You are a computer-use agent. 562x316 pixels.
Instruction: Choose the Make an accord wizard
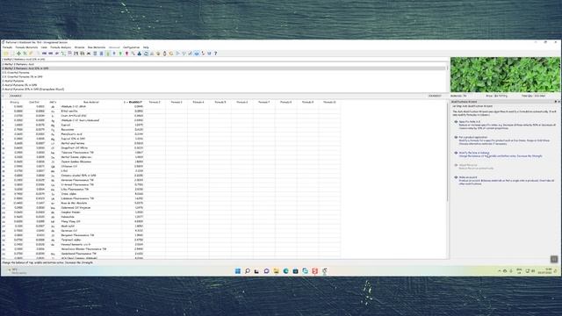click(x=468, y=177)
